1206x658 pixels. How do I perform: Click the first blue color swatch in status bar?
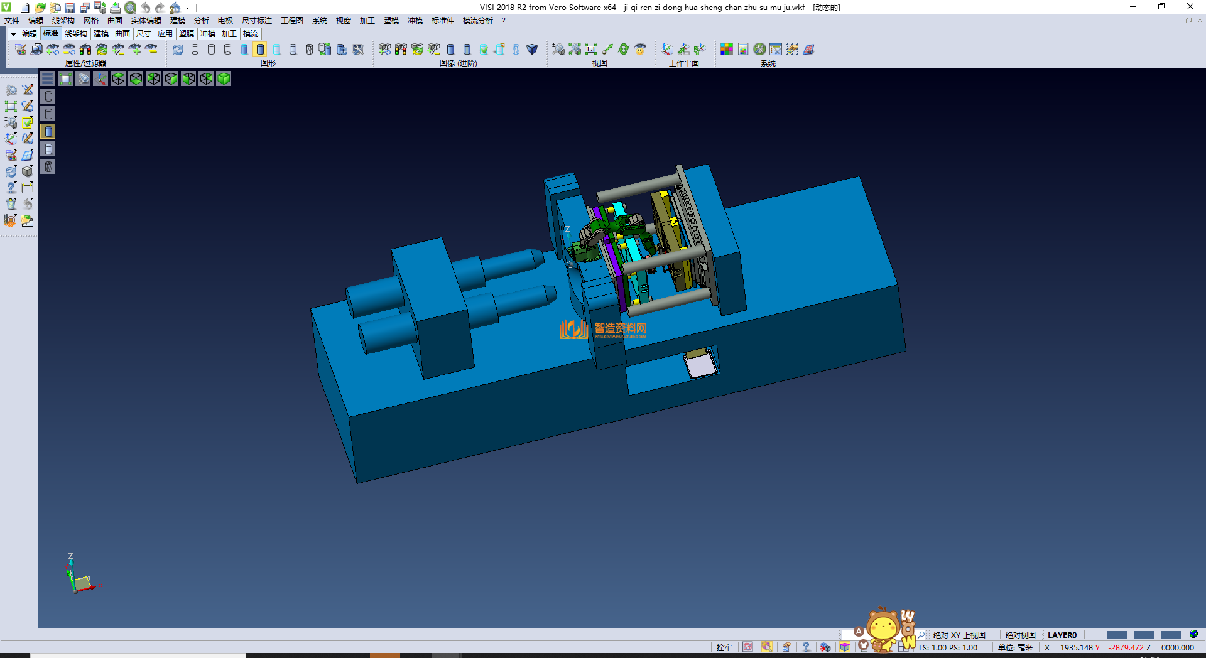pos(1116,635)
